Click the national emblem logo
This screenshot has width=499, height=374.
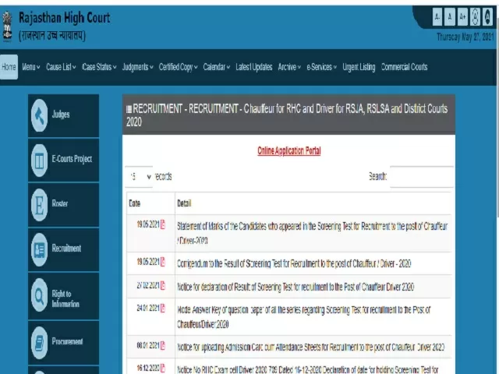[x=7, y=26]
